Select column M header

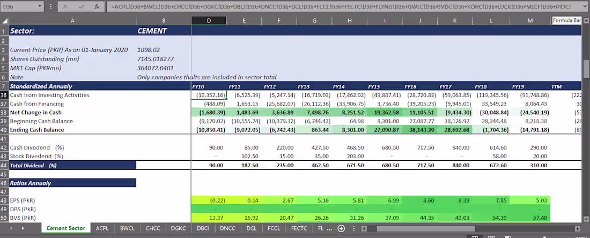pos(530,21)
